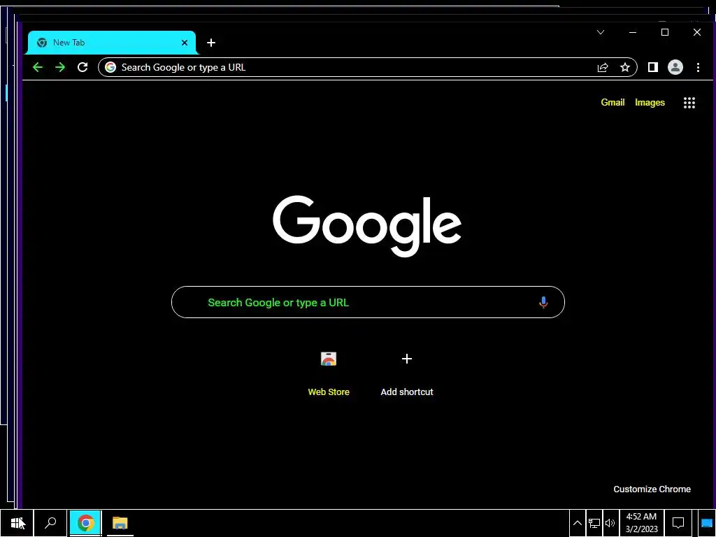Select the New Tab tab
This screenshot has height=537, width=716.
tap(113, 43)
